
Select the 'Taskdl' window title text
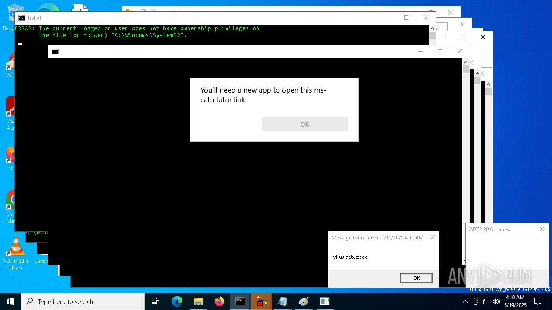(x=34, y=18)
